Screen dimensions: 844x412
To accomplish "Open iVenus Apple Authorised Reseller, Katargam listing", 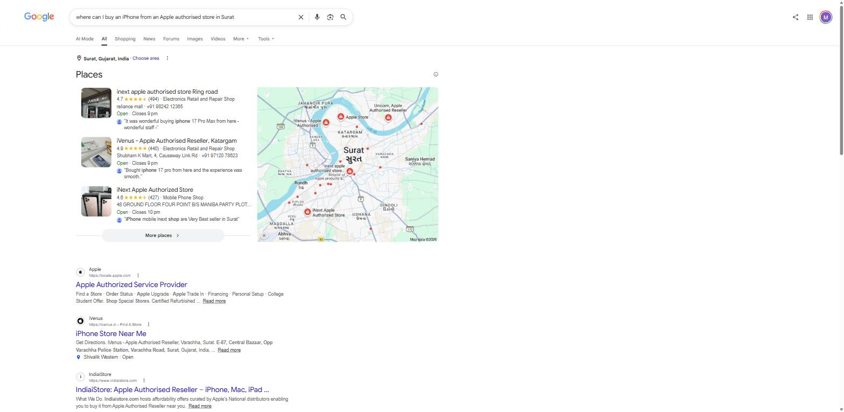I will pos(177,141).
